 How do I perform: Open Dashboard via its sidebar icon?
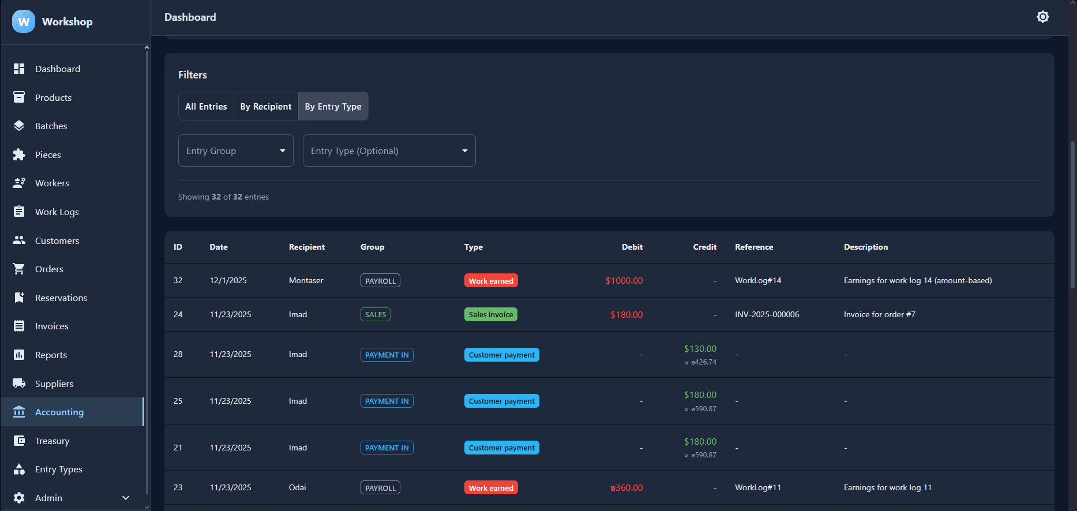[19, 69]
